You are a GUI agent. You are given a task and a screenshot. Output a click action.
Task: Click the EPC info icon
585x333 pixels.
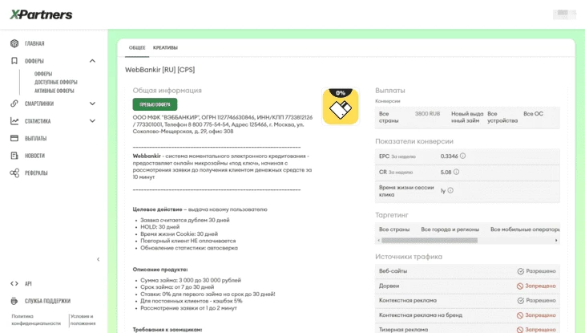pyautogui.click(x=462, y=156)
